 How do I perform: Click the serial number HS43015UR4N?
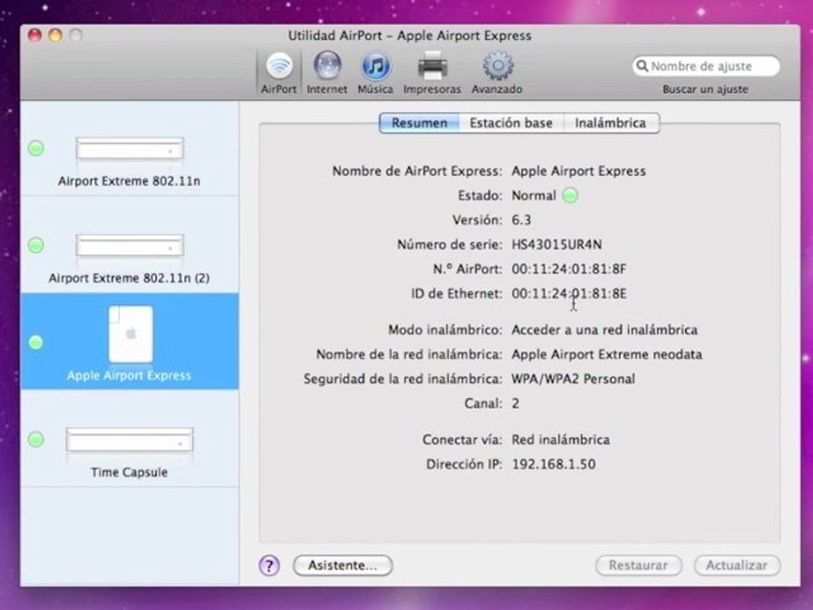coord(557,244)
